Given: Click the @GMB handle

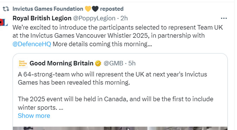Looking at the screenshot, I should [113, 63].
